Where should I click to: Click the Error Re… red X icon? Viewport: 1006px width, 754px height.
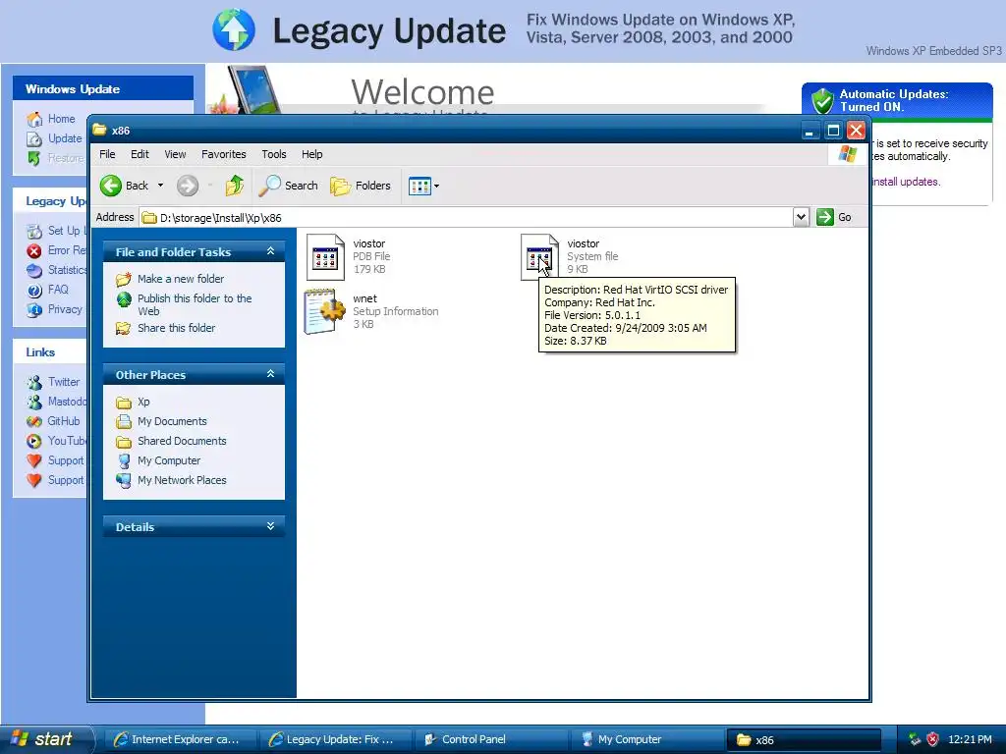[x=34, y=250]
